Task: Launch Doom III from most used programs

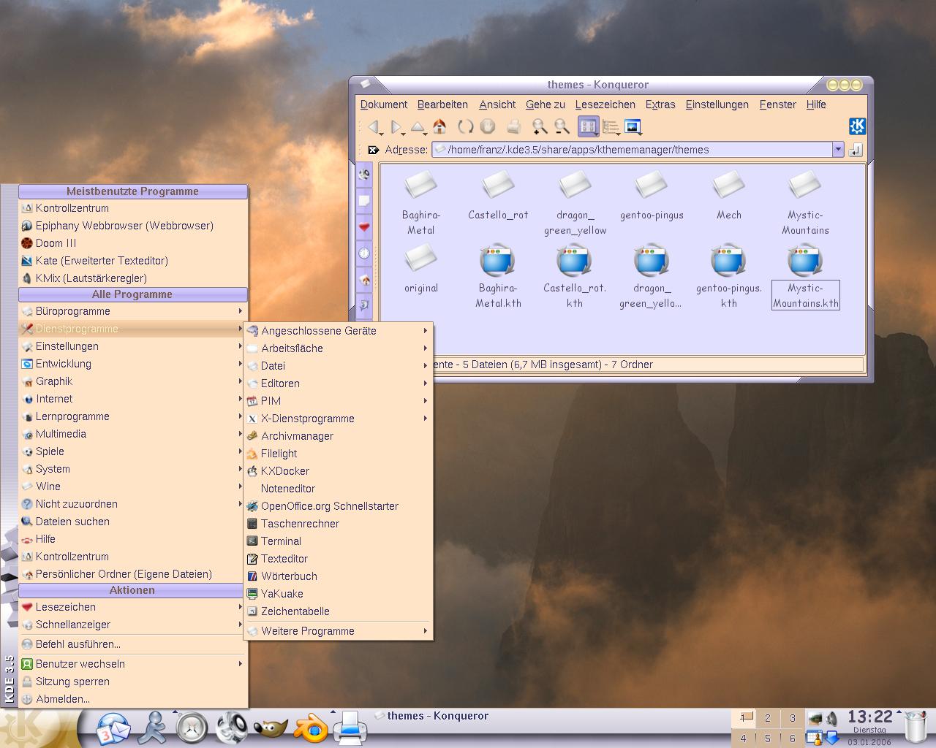Action: 132,243
